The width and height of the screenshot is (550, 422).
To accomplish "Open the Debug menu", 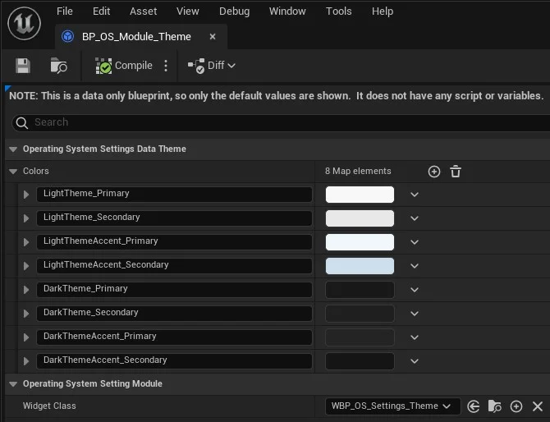I will click(x=234, y=11).
